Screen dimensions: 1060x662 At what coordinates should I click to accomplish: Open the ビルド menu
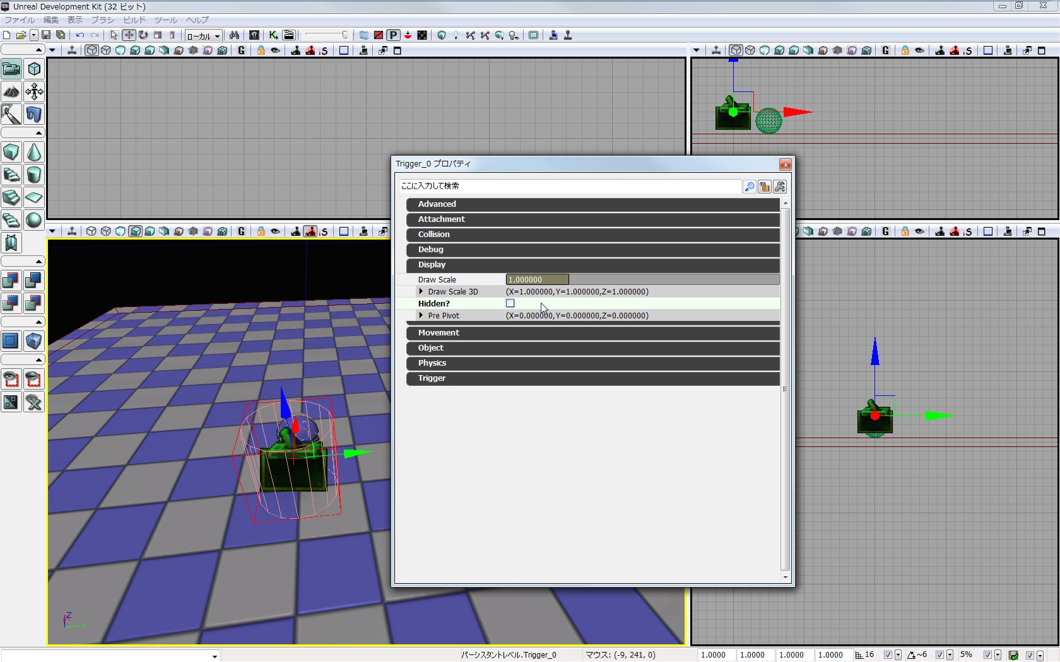point(134,20)
